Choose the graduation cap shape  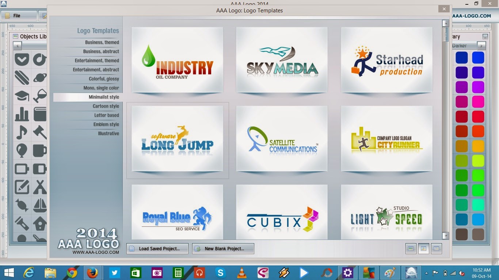[22, 96]
